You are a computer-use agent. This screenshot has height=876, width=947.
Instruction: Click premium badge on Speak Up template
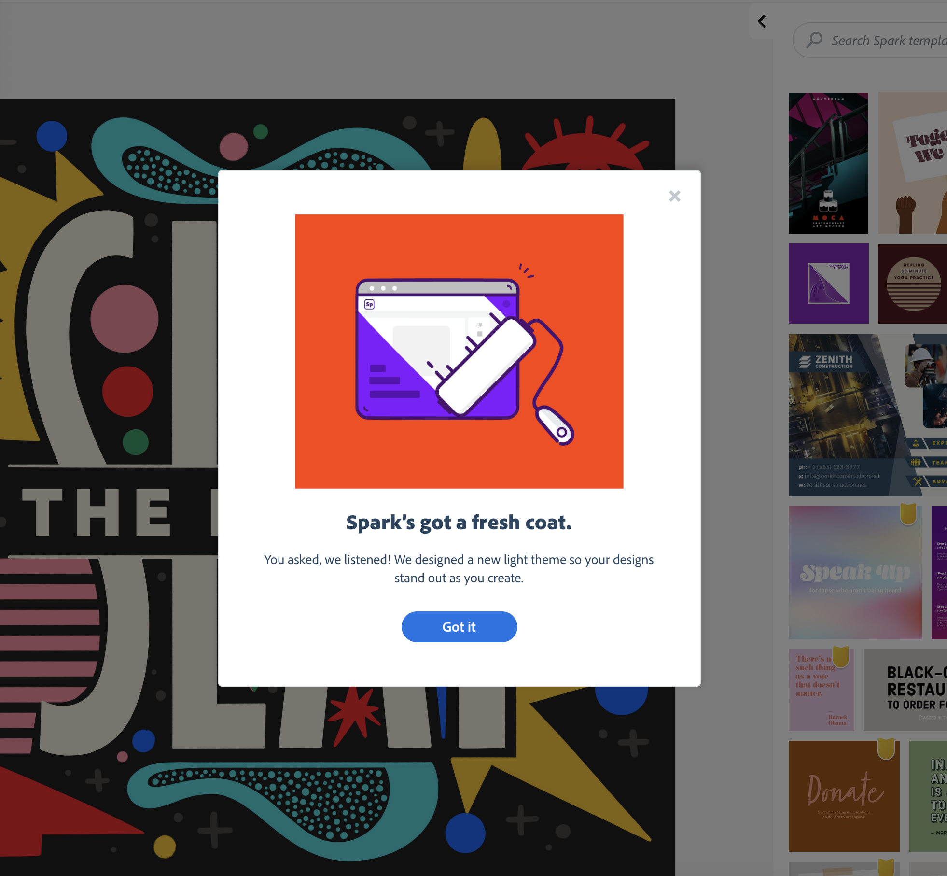point(908,514)
